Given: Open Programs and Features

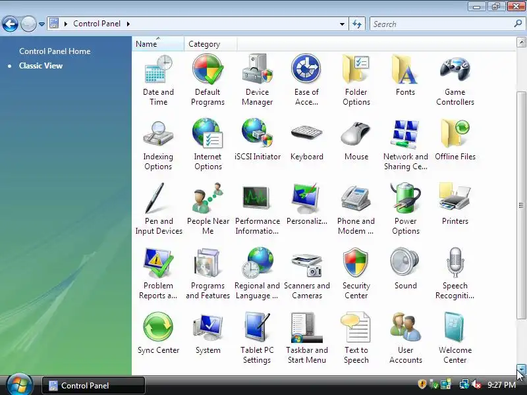Looking at the screenshot, I should [x=208, y=274].
